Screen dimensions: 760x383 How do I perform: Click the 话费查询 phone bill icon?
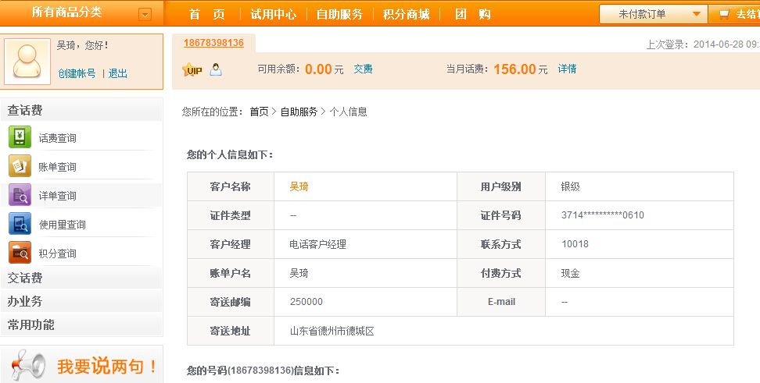[20, 137]
